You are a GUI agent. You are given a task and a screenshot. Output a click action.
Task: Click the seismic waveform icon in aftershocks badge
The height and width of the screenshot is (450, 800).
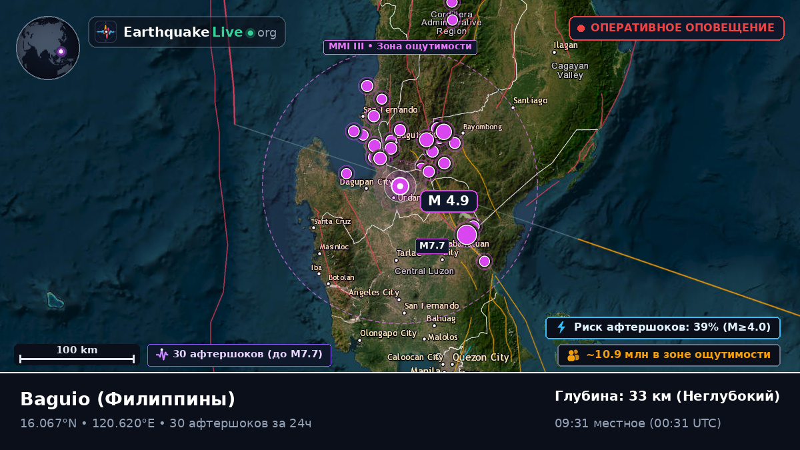click(x=162, y=355)
